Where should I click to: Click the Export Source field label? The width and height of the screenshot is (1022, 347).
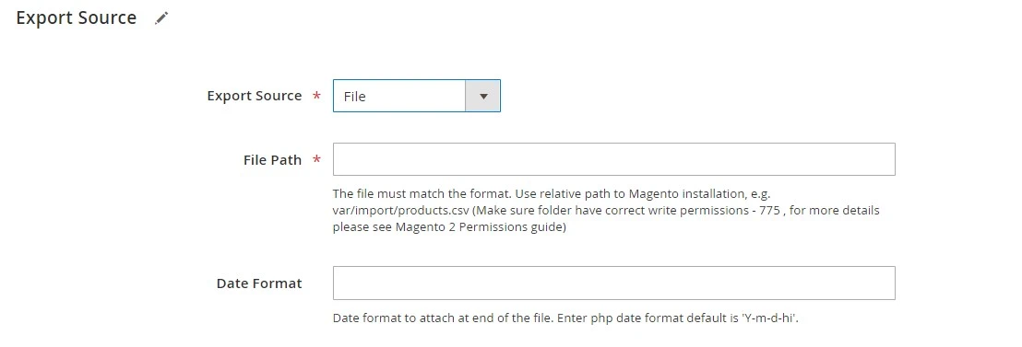pos(255,96)
